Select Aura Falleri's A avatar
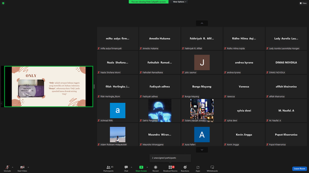309x173 pixels. [202, 135]
